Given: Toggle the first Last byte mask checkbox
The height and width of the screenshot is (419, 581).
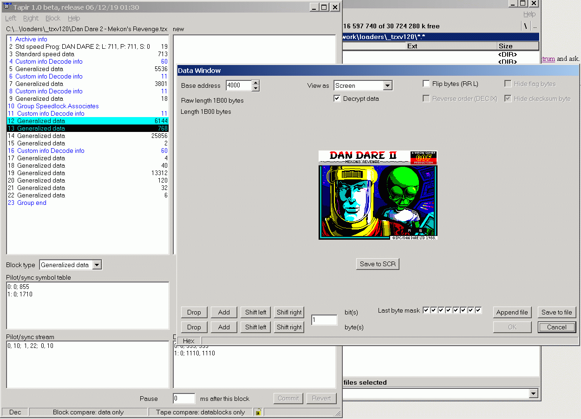Looking at the screenshot, I should [x=426, y=310].
